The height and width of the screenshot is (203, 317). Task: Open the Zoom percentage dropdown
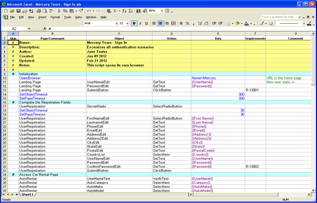pyautogui.click(x=161, y=11)
